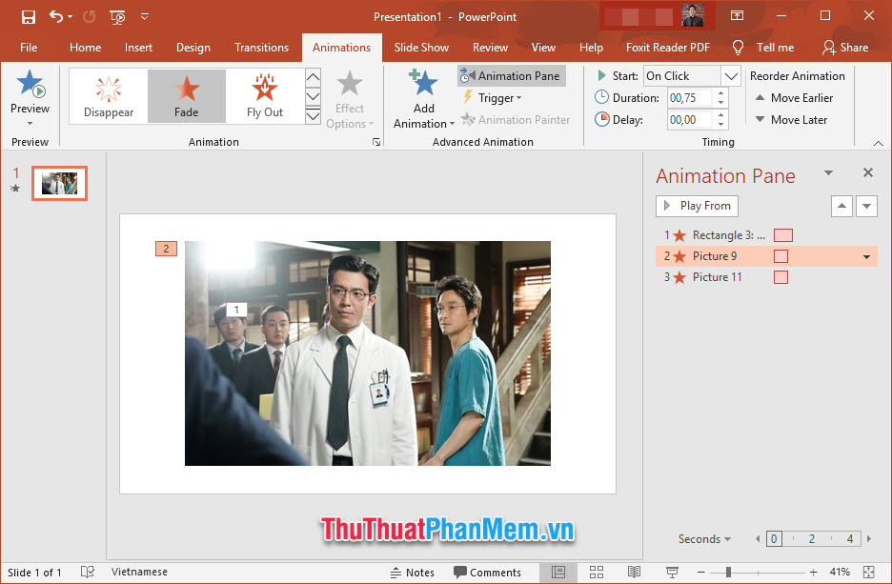Screen dimensions: 892x584
Task: Click the Play From button
Action: pos(697,206)
